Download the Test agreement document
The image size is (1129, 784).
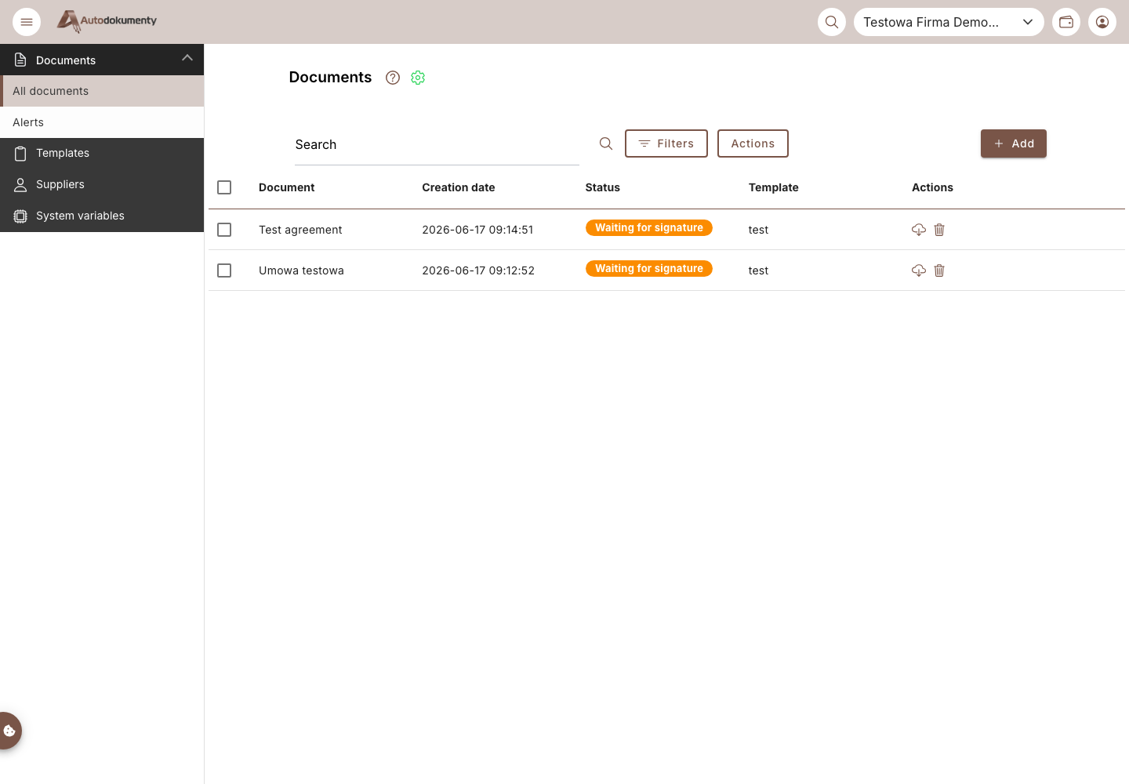pos(919,230)
